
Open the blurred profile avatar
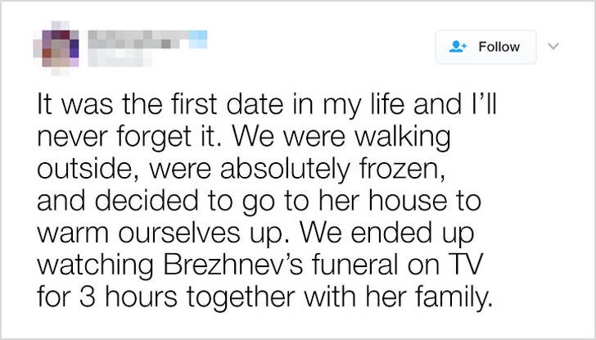click(56, 48)
